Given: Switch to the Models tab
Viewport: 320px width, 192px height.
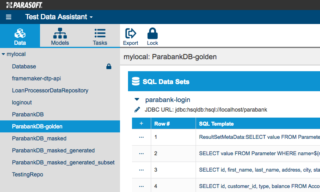Looking at the screenshot, I should coord(60,36).
